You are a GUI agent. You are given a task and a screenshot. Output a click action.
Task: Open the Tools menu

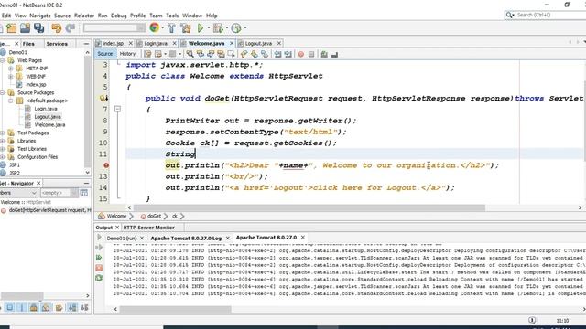tap(172, 16)
